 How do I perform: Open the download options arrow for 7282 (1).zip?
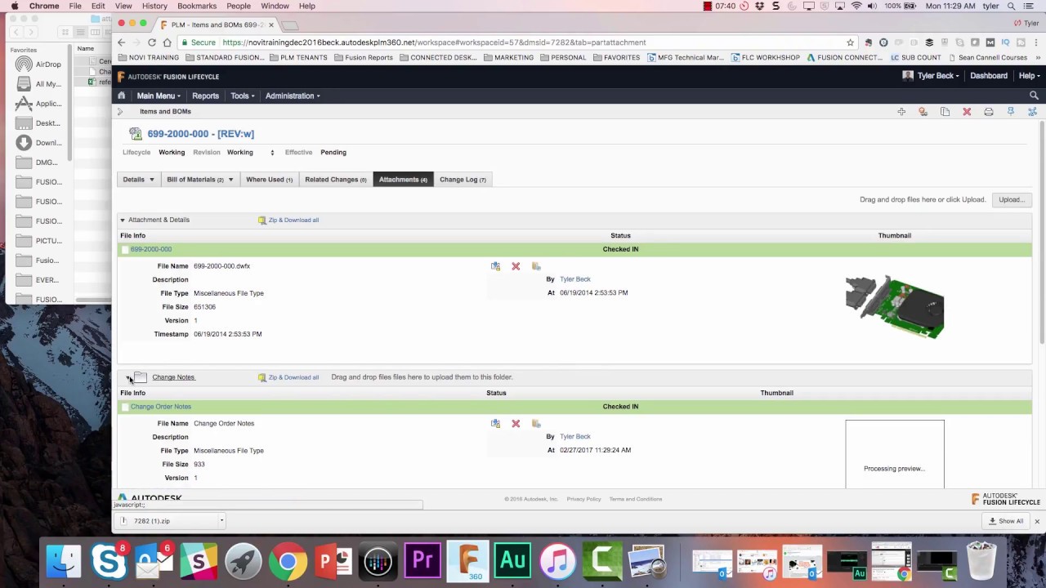pyautogui.click(x=221, y=521)
